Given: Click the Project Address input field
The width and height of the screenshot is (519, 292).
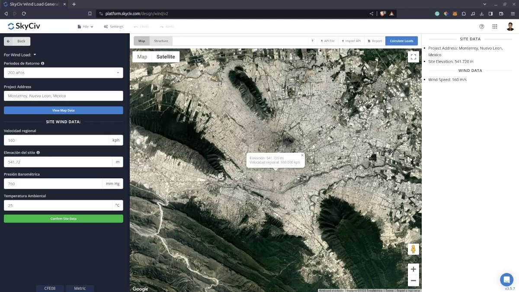Looking at the screenshot, I should 63,96.
